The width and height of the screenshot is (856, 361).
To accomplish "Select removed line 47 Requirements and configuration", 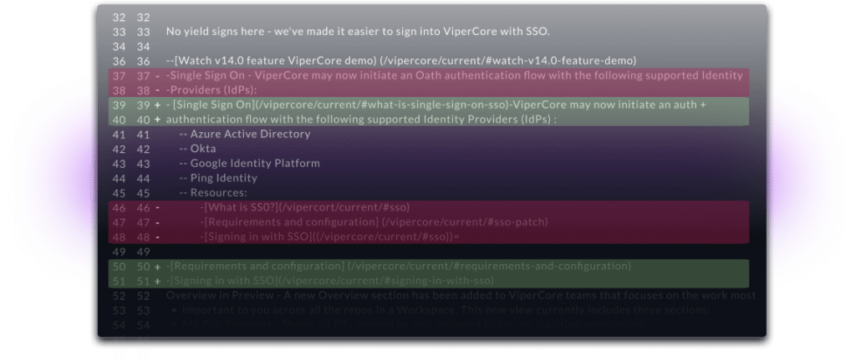I will point(374,222).
